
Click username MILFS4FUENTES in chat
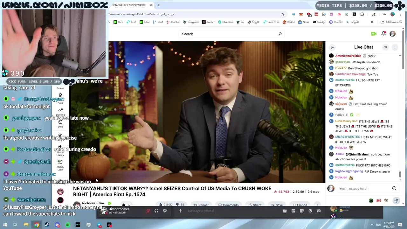348,137
